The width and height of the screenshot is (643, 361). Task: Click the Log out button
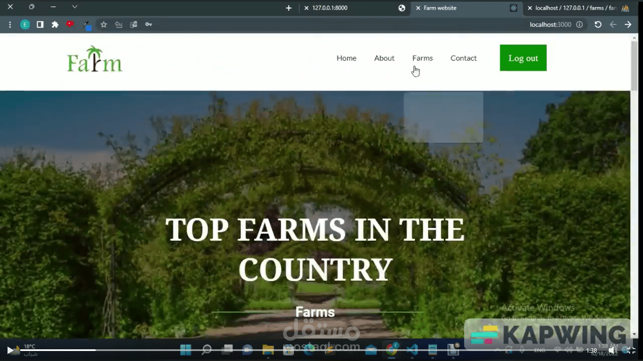[523, 58]
